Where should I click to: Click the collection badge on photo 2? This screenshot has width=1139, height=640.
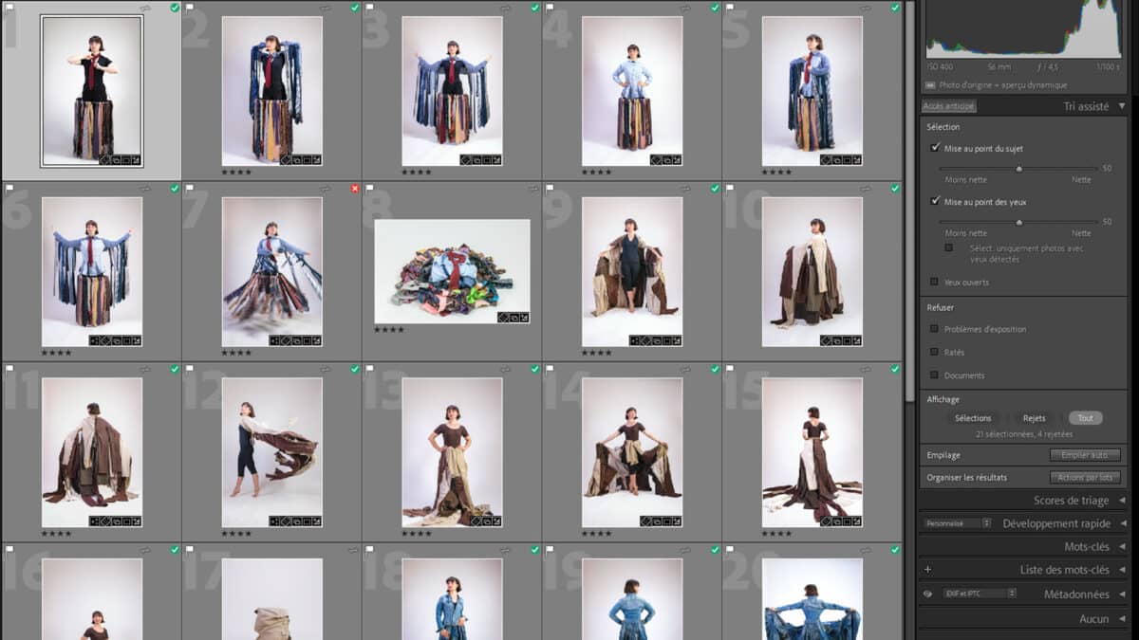(295, 160)
